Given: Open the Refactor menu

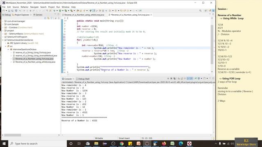Looking at the screenshot, I should point(25,7).
